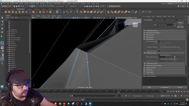Create a polygon cylinder from the shelf

tap(13, 12)
